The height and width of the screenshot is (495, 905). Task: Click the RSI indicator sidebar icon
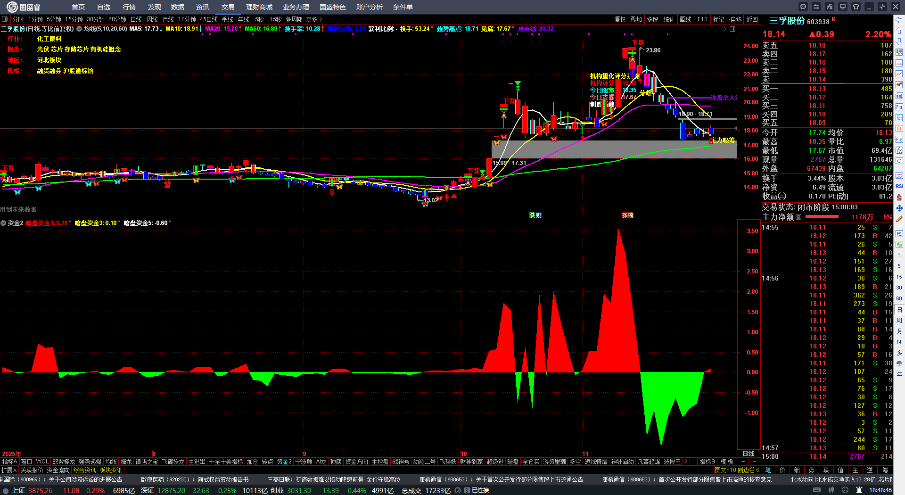pos(899,186)
